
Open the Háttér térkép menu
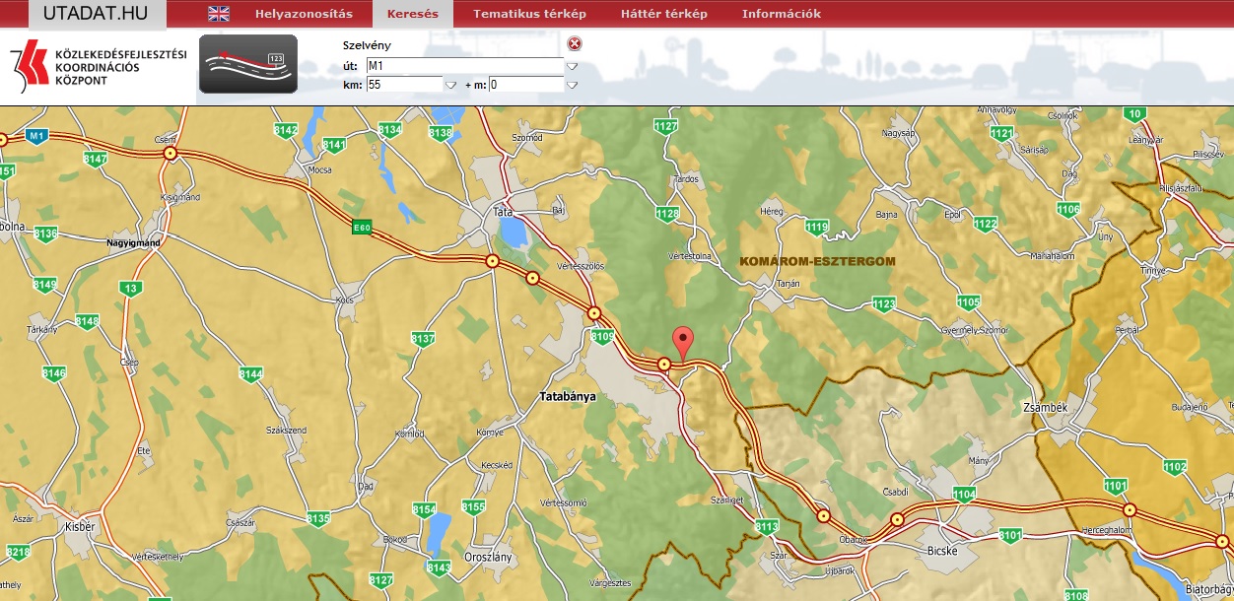pos(663,14)
